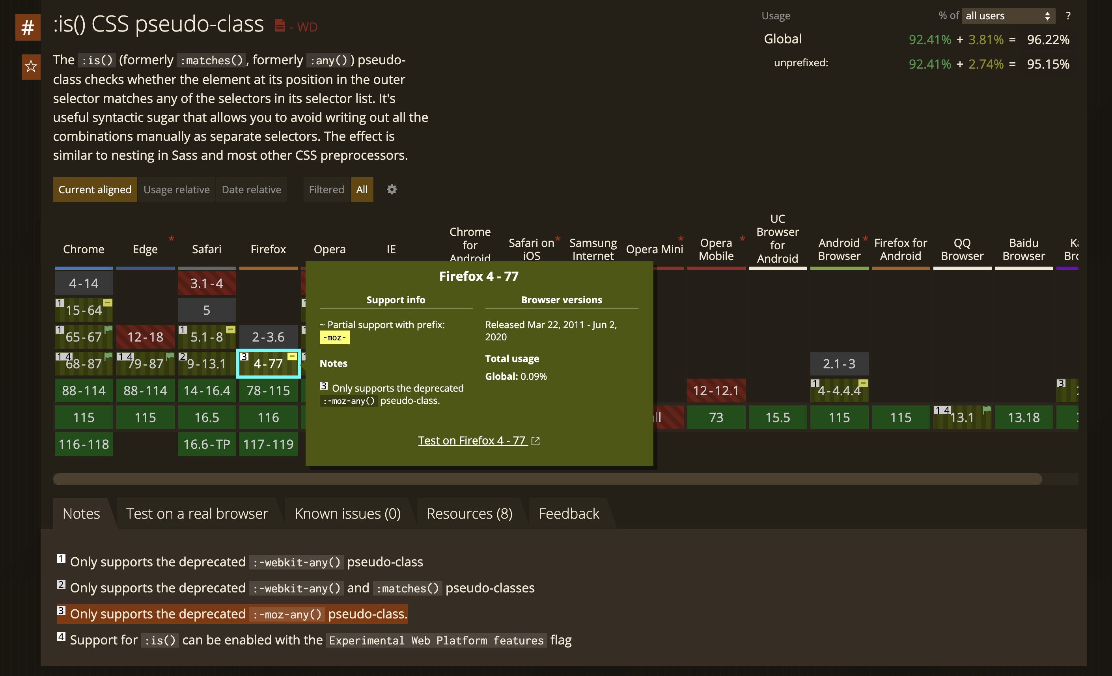Open the WD specification document icon
The image size is (1112, 676).
point(280,26)
